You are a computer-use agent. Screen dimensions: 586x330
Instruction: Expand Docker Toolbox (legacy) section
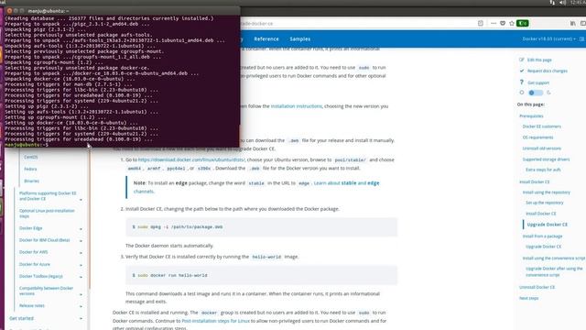coord(81,277)
